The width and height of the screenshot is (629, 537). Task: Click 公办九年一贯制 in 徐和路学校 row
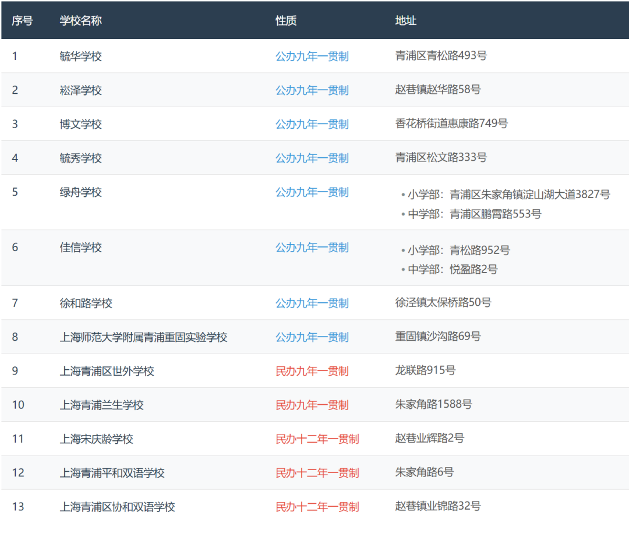pyautogui.click(x=312, y=303)
